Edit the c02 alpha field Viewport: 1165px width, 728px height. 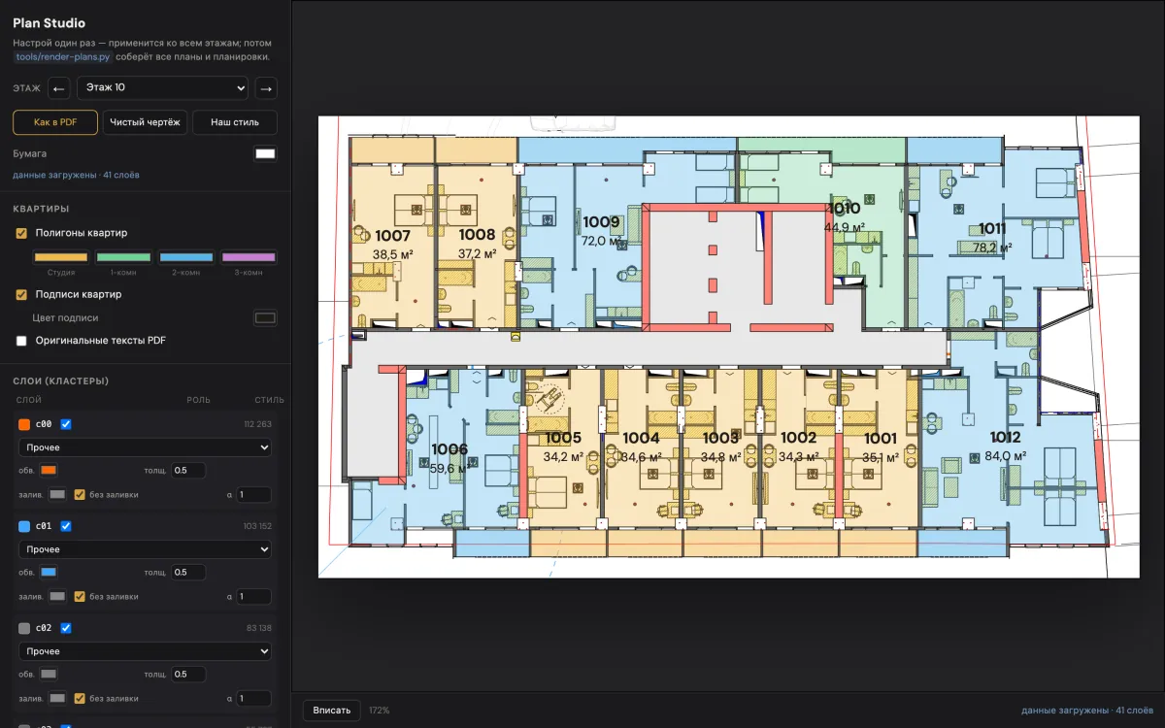tap(253, 698)
